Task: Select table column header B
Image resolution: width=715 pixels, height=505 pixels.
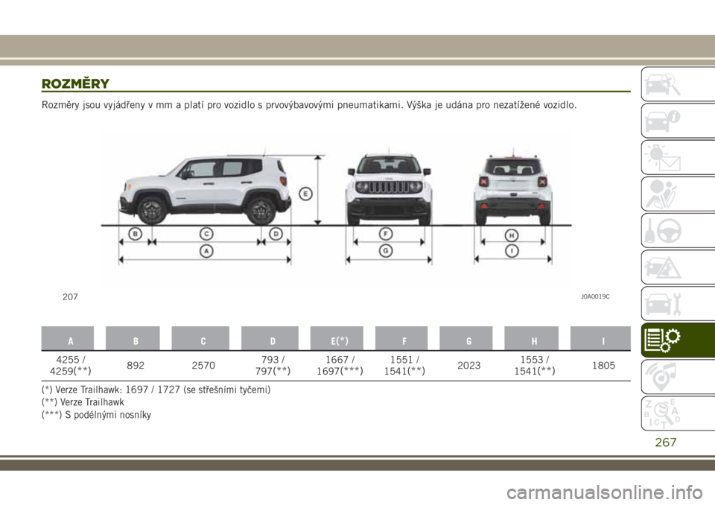Action: [133, 338]
